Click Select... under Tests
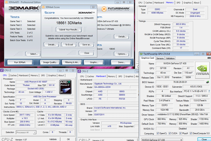The height and width of the screenshot is (141, 211). click(x=34, y=54)
